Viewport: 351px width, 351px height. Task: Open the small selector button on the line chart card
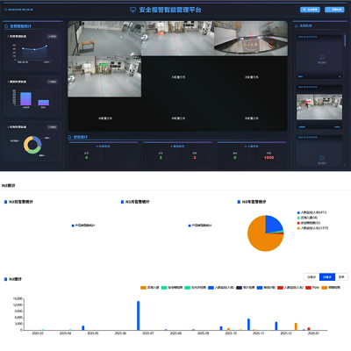[53, 36]
